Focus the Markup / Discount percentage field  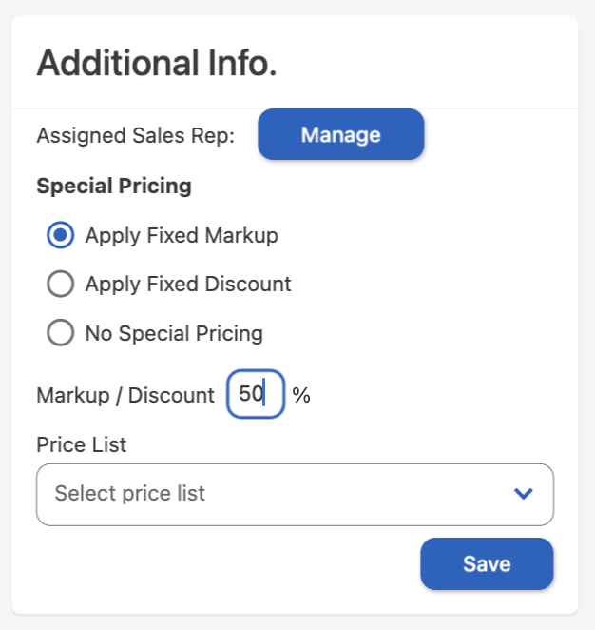point(256,394)
